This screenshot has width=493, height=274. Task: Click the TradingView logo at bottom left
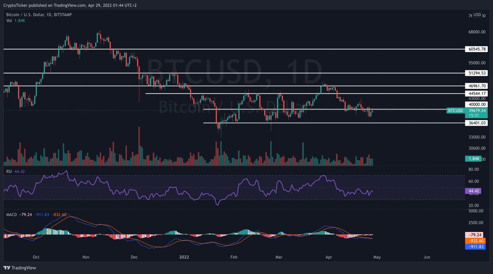[20, 268]
